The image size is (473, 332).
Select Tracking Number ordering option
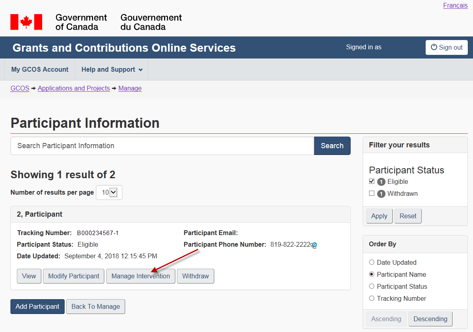pyautogui.click(x=371, y=298)
